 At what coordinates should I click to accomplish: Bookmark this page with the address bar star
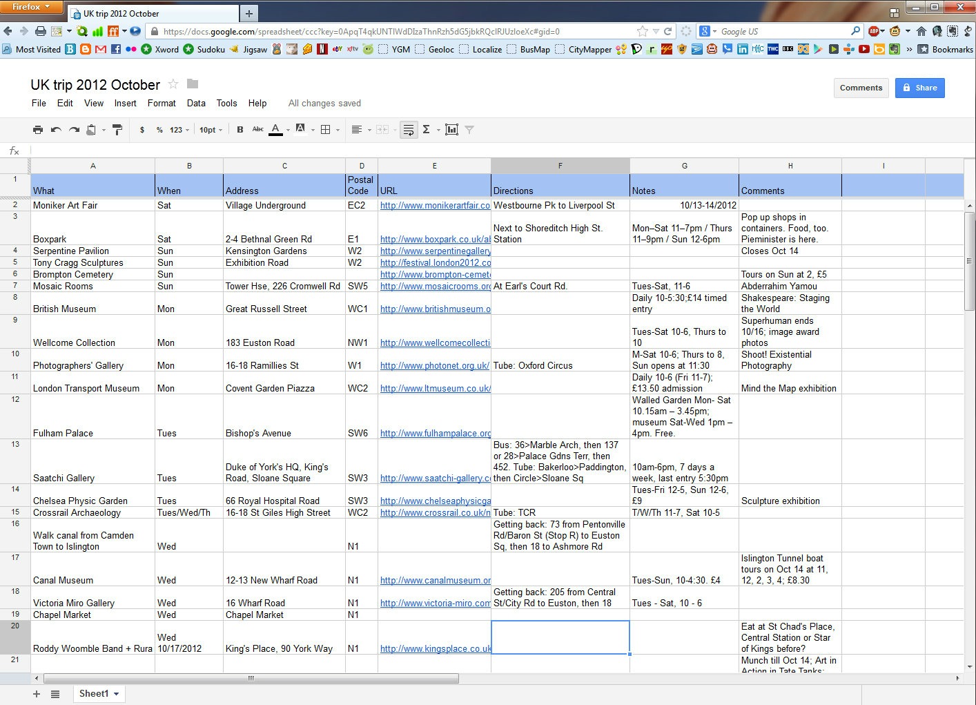pyautogui.click(x=643, y=31)
